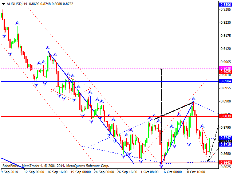Click the 12 Sep 00:00 date label
This screenshot has height=175, width=233.
34,172
